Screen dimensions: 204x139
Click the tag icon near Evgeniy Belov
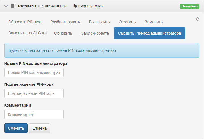75,6
